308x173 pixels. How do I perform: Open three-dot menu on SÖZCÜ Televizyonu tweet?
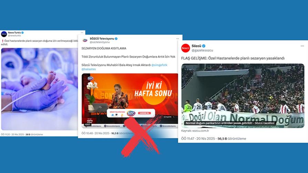tap(177, 39)
